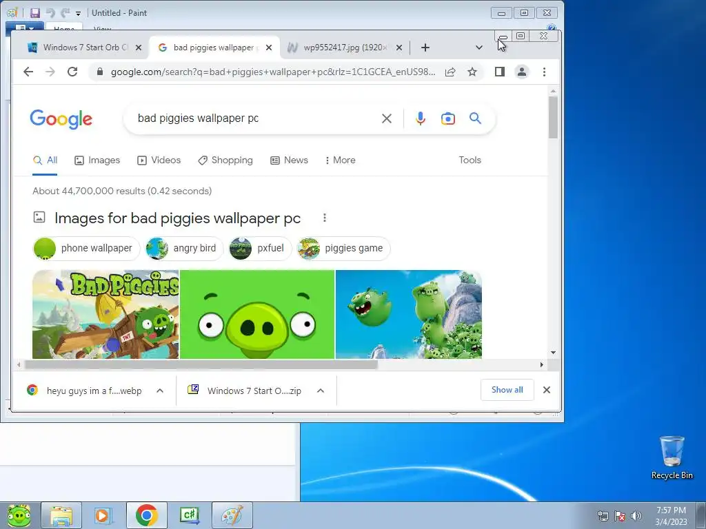Expand the Chrome tab search chevron
Viewport: 706px width, 529px height.
click(479, 48)
